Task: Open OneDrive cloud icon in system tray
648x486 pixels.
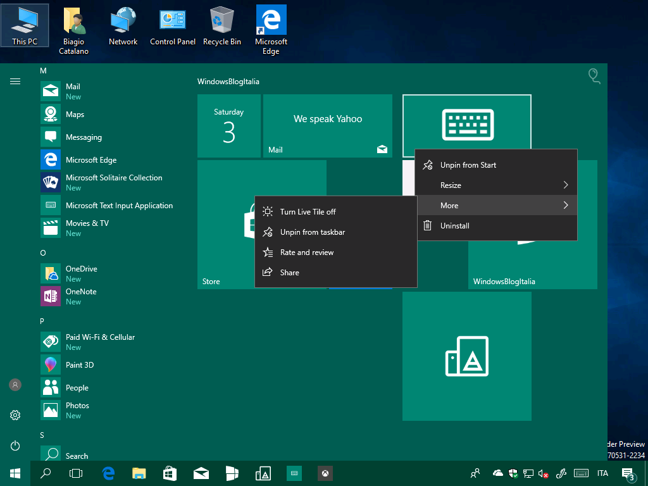Action: pyautogui.click(x=498, y=473)
